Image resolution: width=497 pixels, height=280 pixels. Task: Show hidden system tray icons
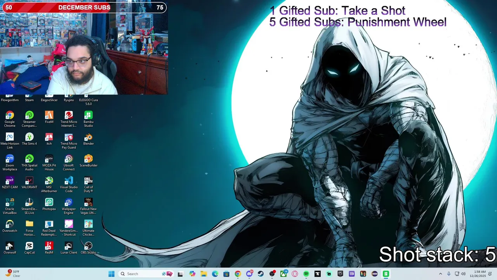coord(440,274)
